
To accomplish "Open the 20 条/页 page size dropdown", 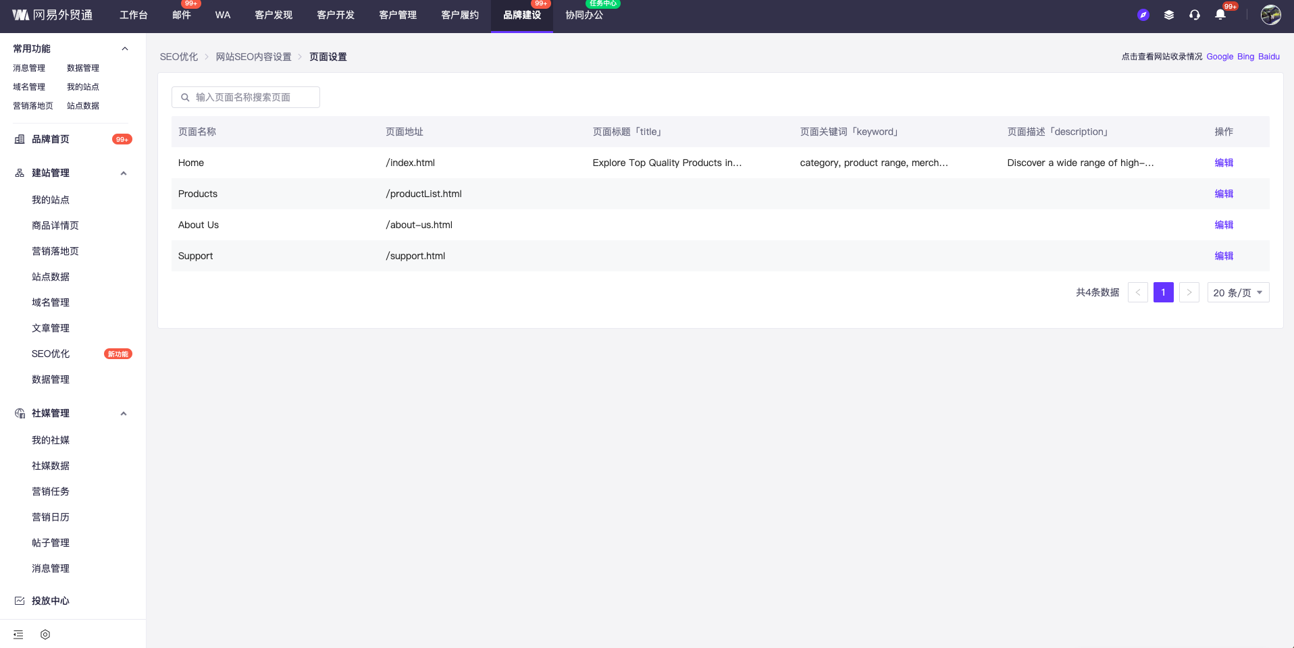I will pyautogui.click(x=1237, y=292).
